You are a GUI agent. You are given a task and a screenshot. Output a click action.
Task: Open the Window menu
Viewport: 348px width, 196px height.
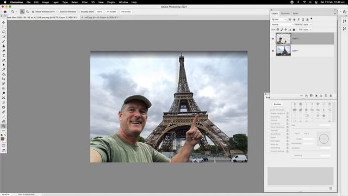click(123, 2)
